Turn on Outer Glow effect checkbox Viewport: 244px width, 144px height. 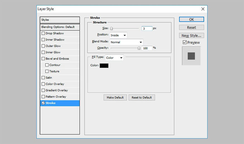[x=43, y=46]
